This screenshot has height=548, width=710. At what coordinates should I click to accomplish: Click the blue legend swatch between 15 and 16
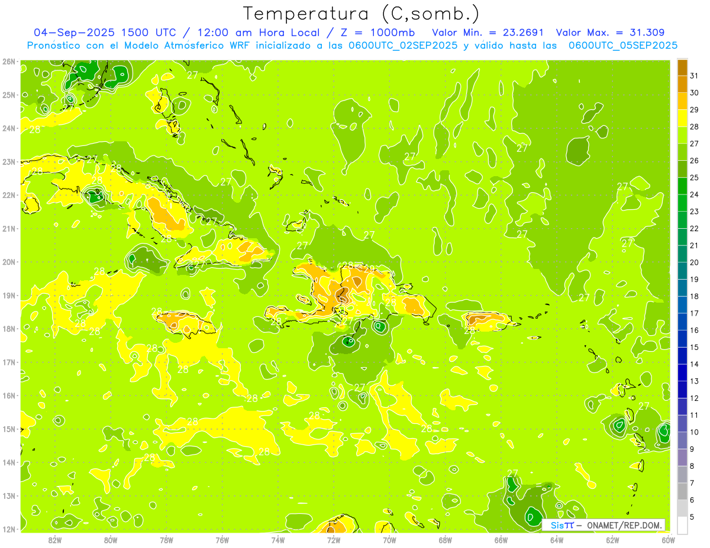point(682,339)
